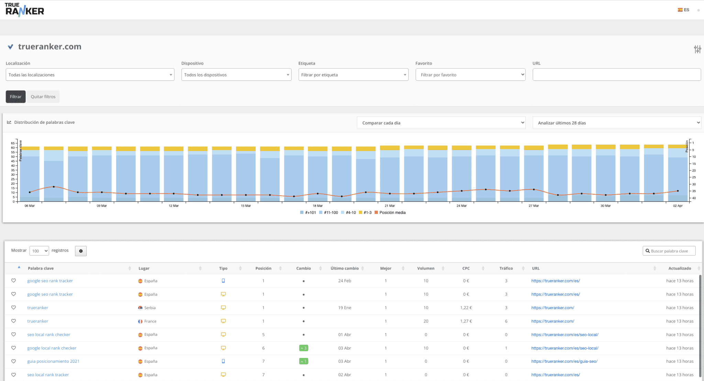Open the https://trueranker.com/es/guia-seo/ URL link
Viewport: 704px width, 381px height.
pos(564,361)
